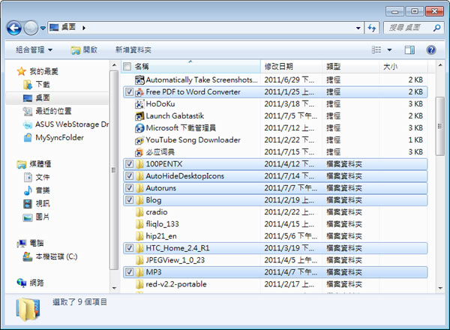Toggle the preview pane icon
This screenshot has width=450, height=330.
[x=409, y=50]
